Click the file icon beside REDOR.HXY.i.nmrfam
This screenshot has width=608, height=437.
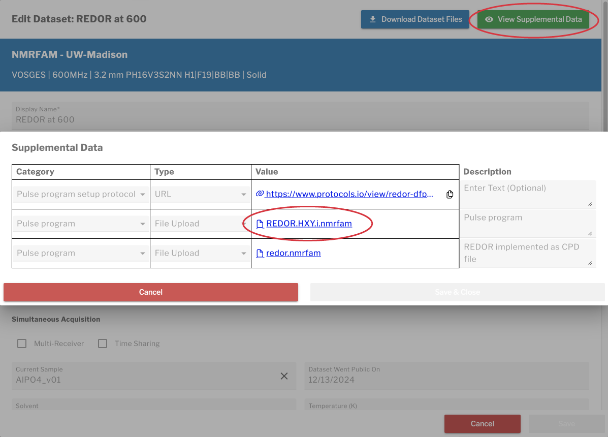260,224
